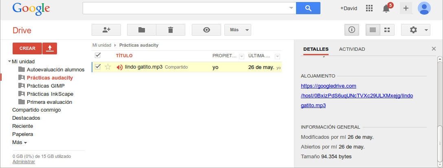The height and width of the screenshot is (168, 443).
Task: Click the Google logo
Action: click(x=31, y=9)
